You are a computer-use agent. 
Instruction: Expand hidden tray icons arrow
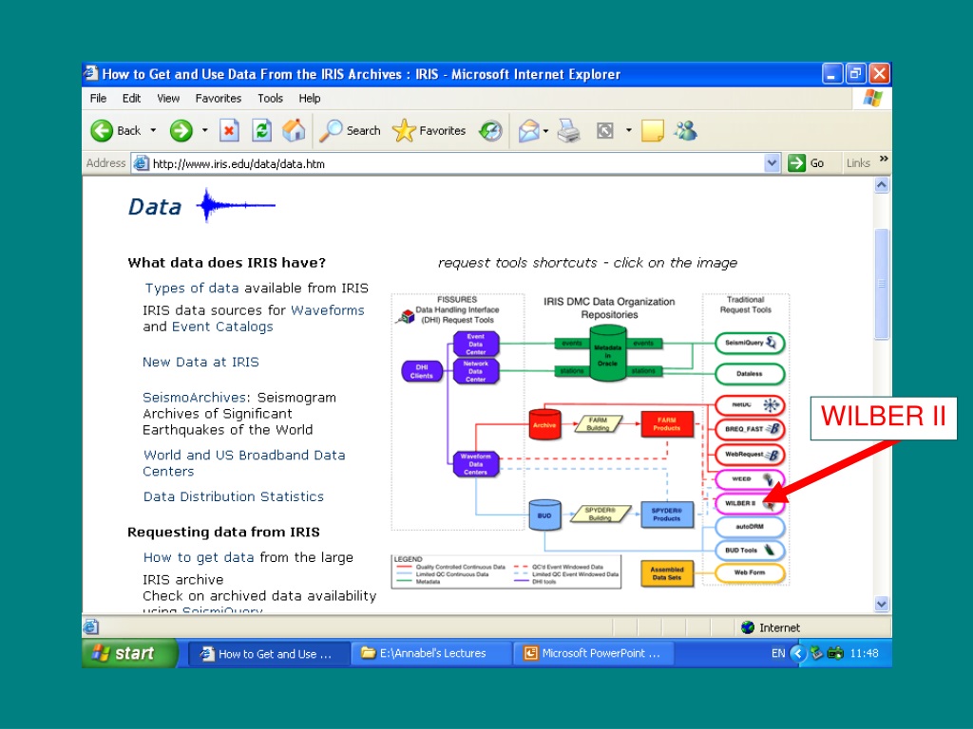(x=798, y=653)
